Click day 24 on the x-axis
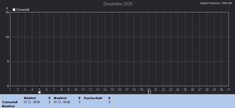Image resolution: width=235 pixels, height=108 pixels. (178, 89)
